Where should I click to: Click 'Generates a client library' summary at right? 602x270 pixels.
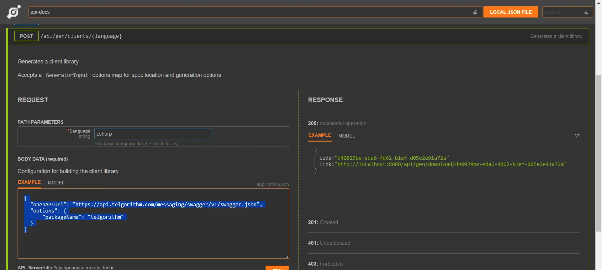pyautogui.click(x=556, y=36)
